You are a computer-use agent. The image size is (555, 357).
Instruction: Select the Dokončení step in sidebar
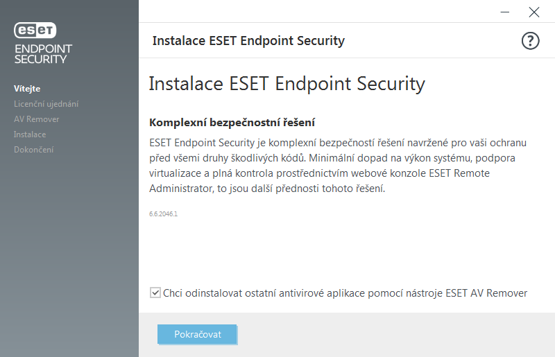(x=33, y=150)
